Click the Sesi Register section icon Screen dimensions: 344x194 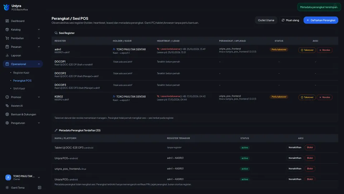coord(56,33)
